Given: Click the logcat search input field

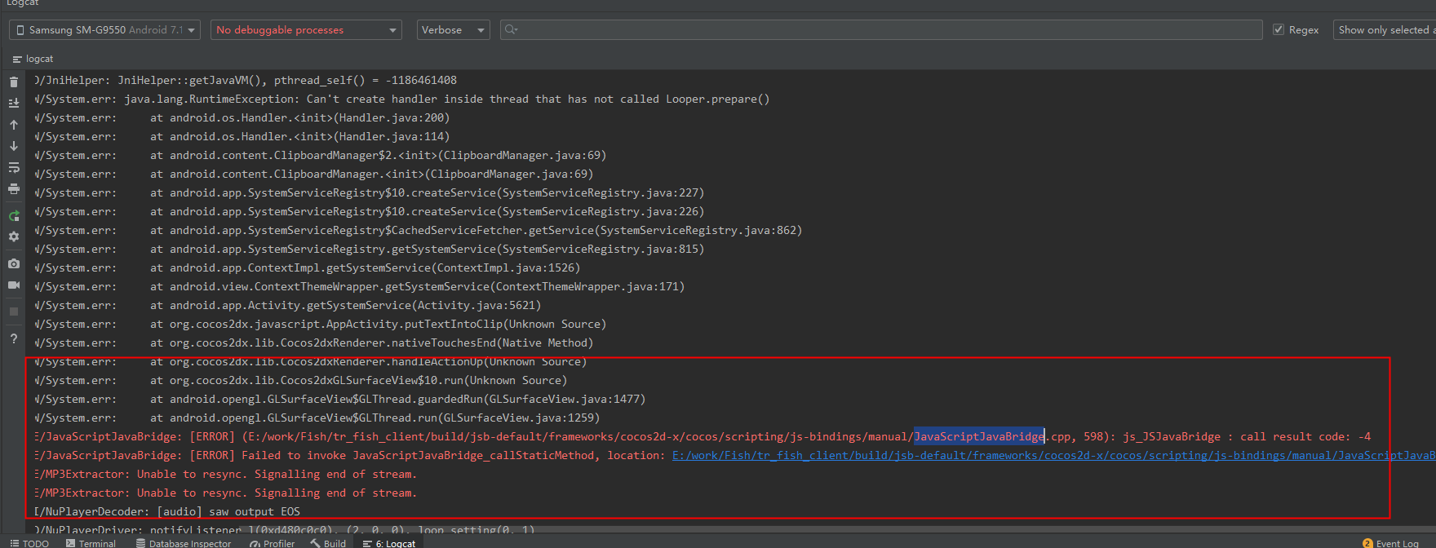Looking at the screenshot, I should (x=881, y=30).
